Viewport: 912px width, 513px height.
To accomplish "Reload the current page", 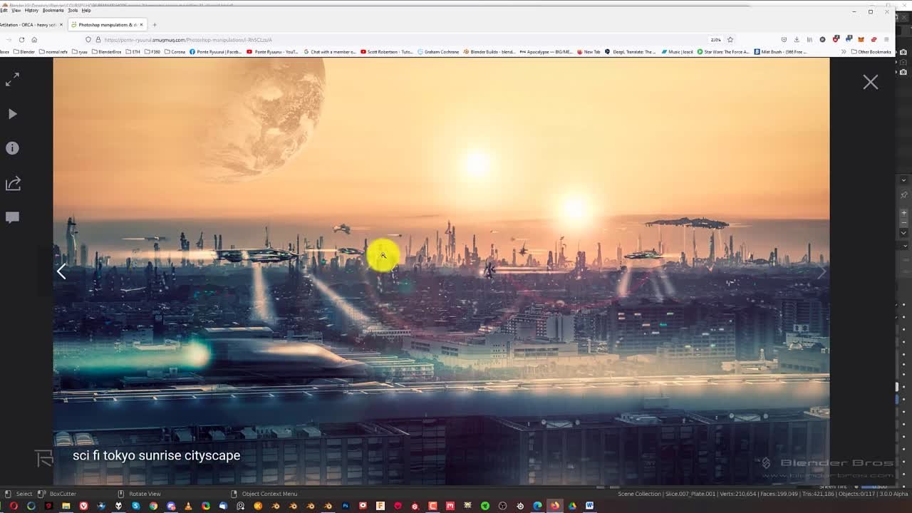I will 21,40.
